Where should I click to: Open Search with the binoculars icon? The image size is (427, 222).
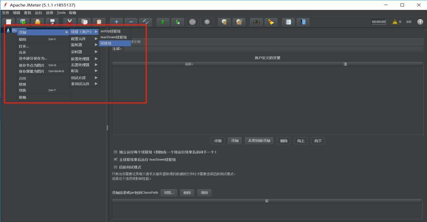256,22
